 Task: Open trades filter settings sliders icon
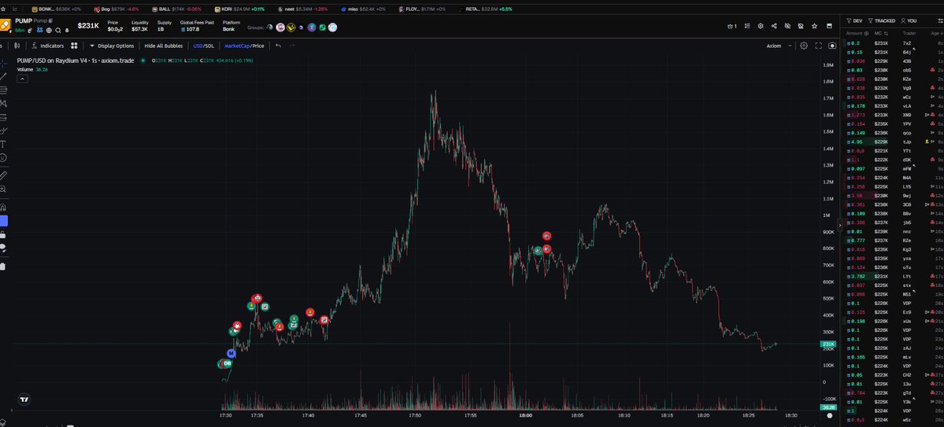click(940, 20)
